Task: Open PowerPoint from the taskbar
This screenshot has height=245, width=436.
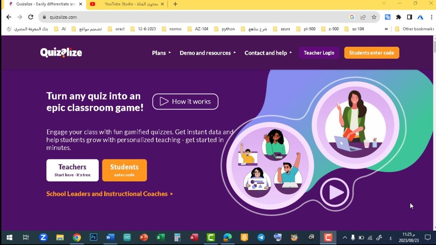Action: [144, 238]
